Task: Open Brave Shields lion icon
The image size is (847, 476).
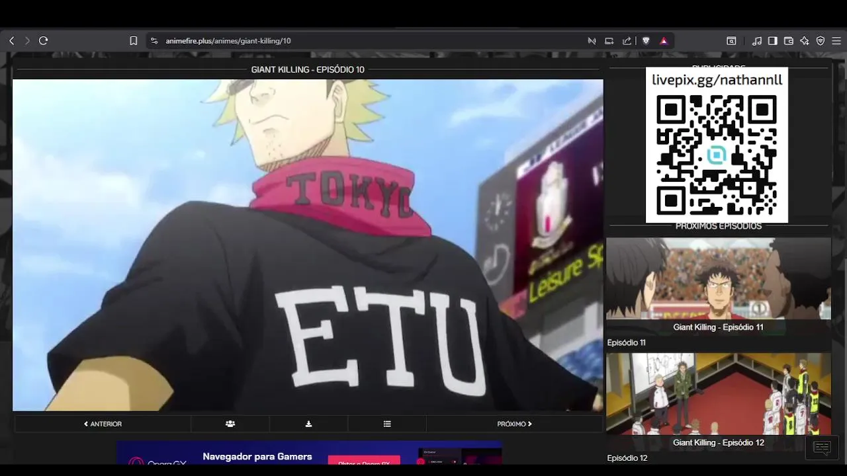Action: (x=646, y=40)
